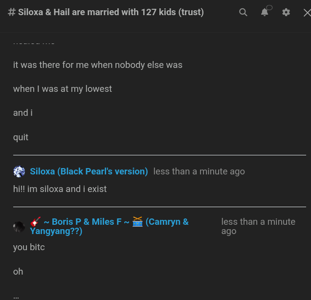Click the timestamp on Siloxa's message
The image size is (311, 300).
tap(199, 171)
